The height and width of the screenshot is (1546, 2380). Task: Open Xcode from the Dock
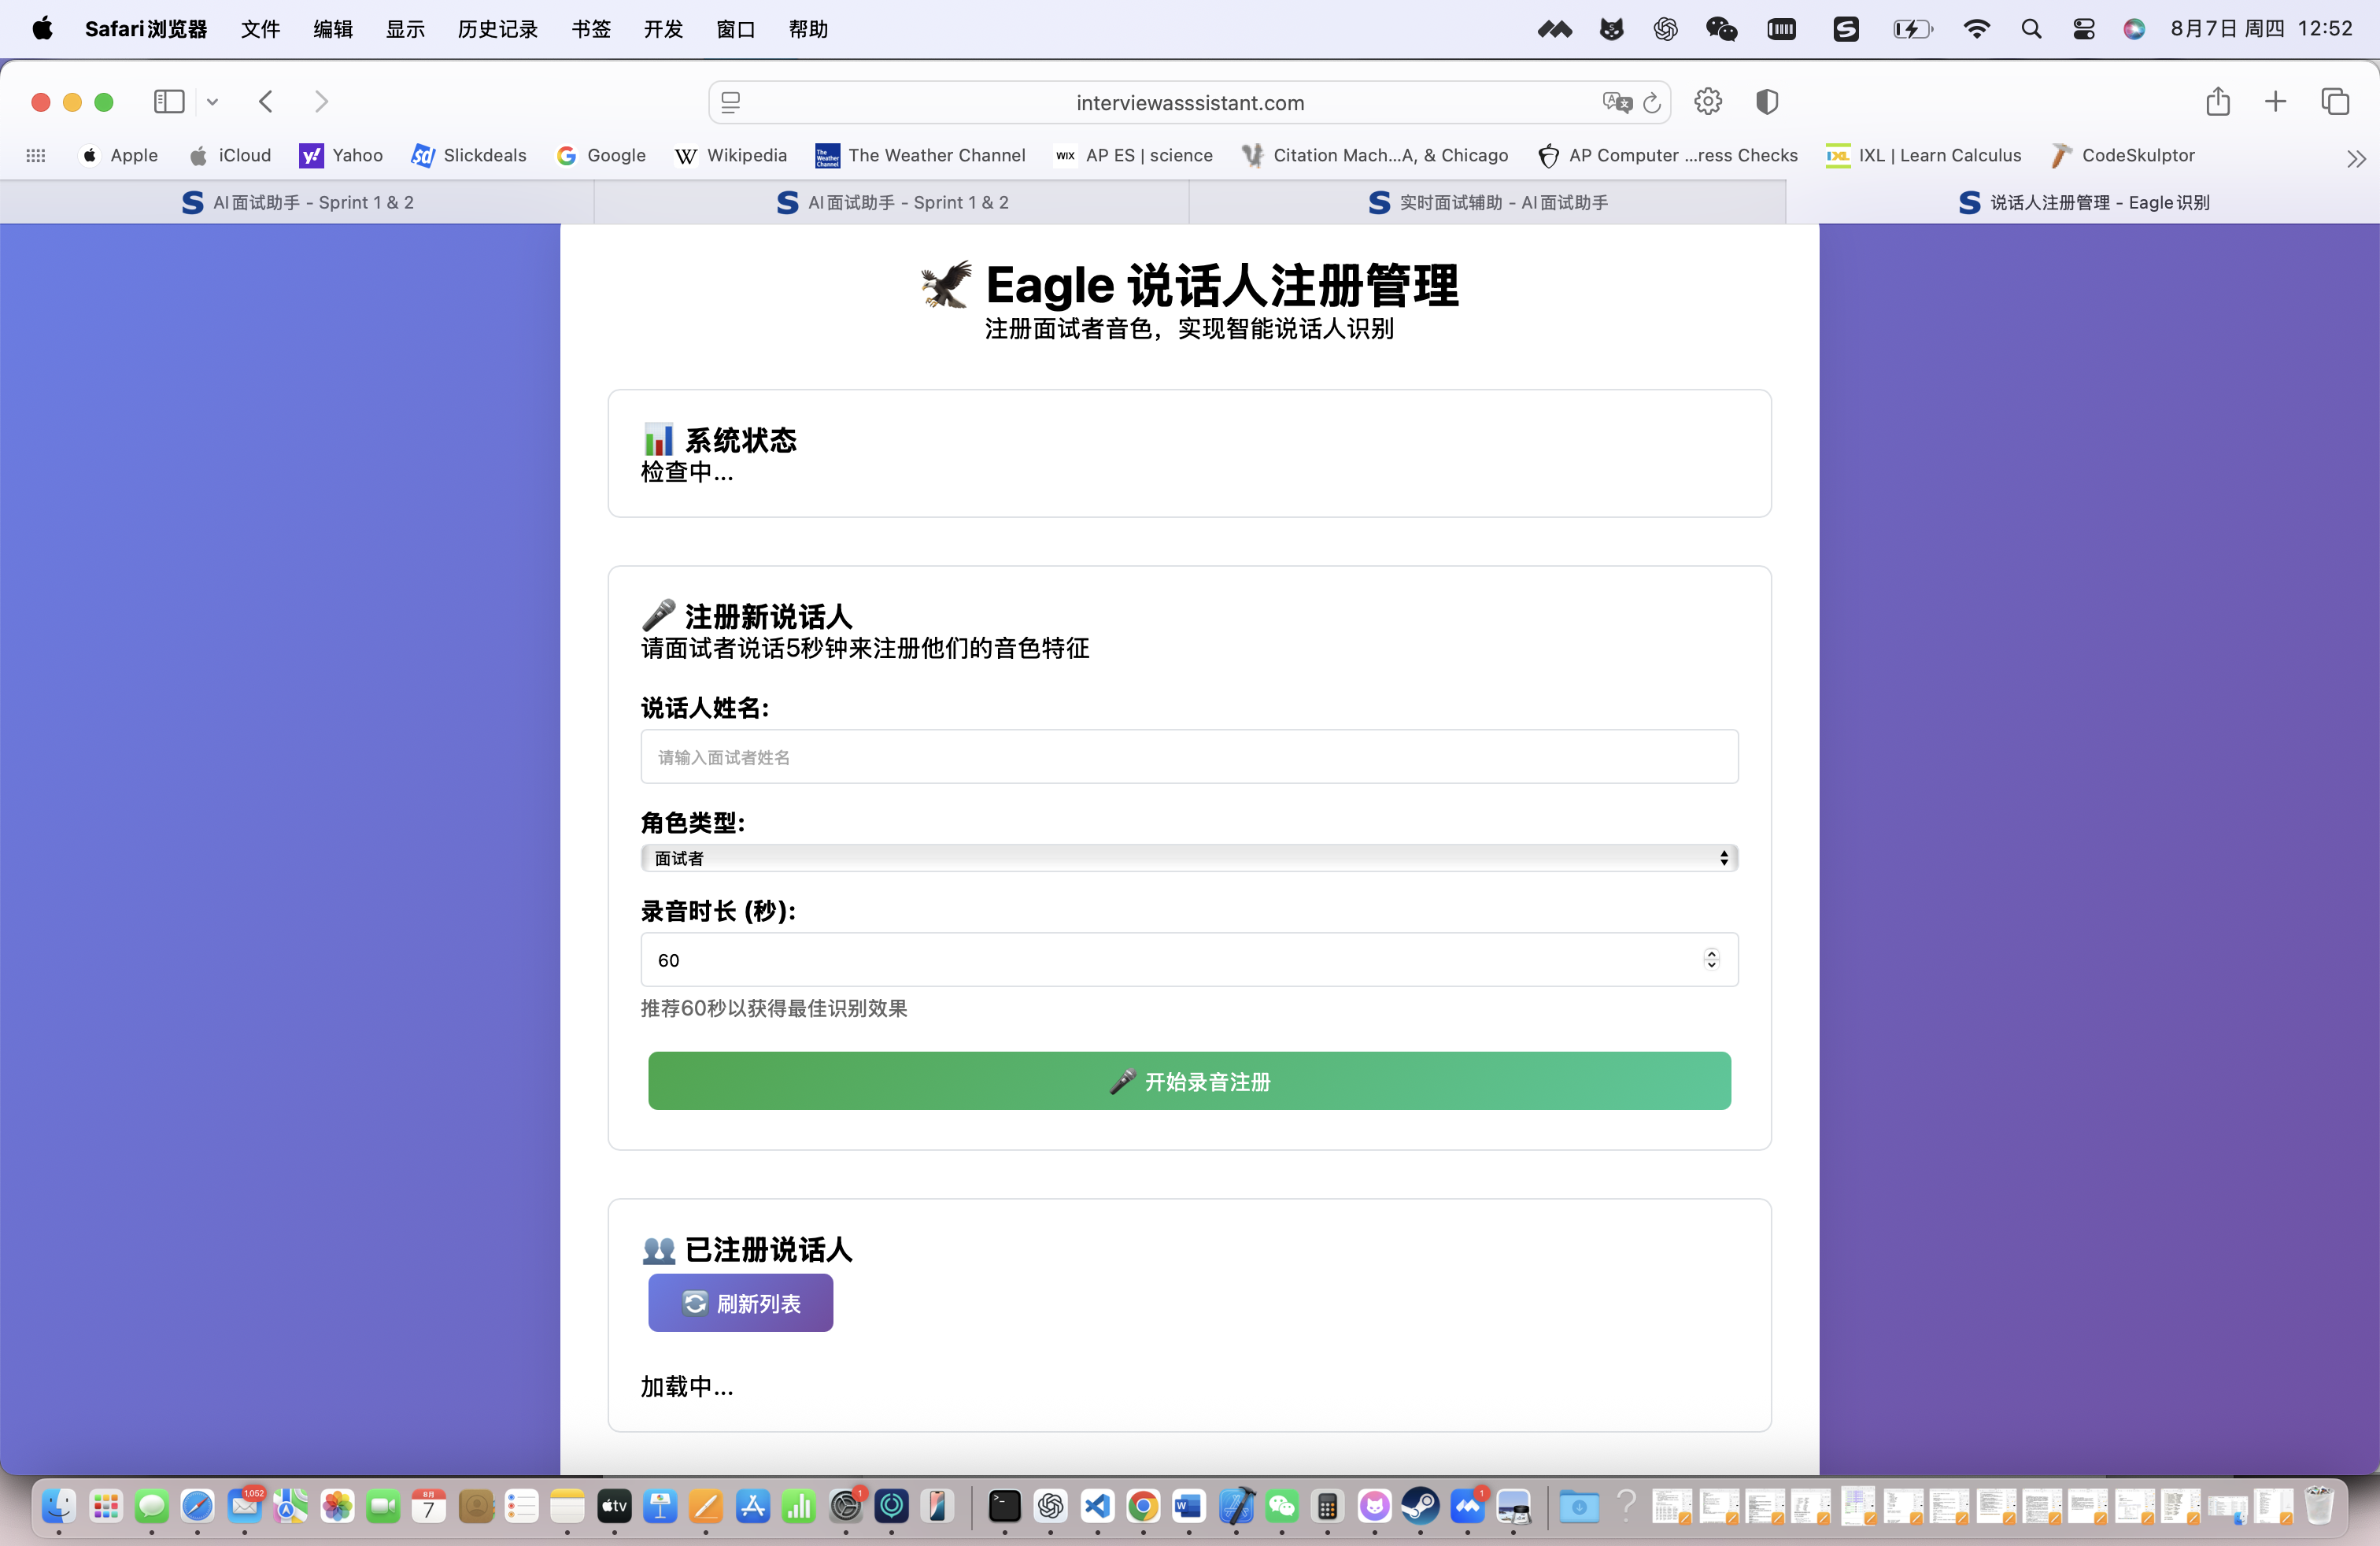tap(1236, 1506)
